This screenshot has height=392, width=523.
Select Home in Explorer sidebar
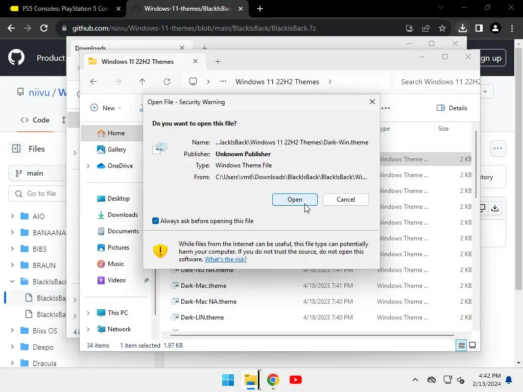[111, 133]
